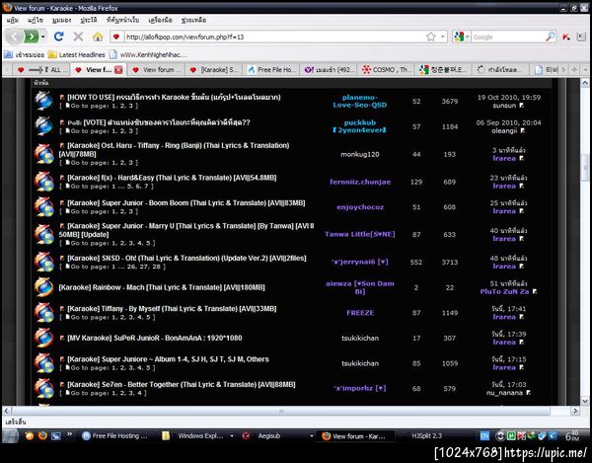592x463 pixels.
Task: Switch to Free File Hosting taskbar window
Action: 115,435
